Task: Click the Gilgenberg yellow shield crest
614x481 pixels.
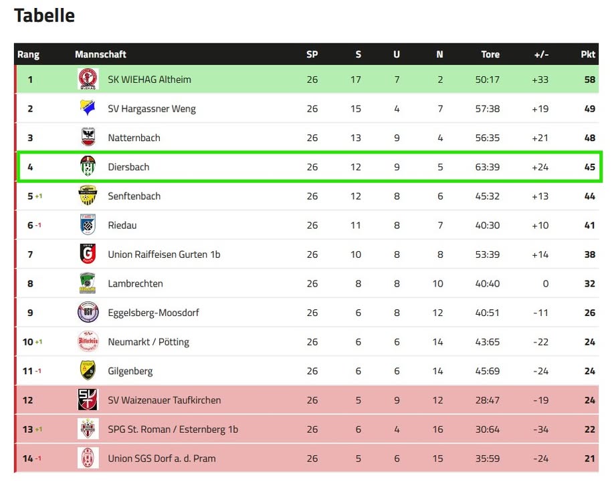Action: tap(88, 370)
